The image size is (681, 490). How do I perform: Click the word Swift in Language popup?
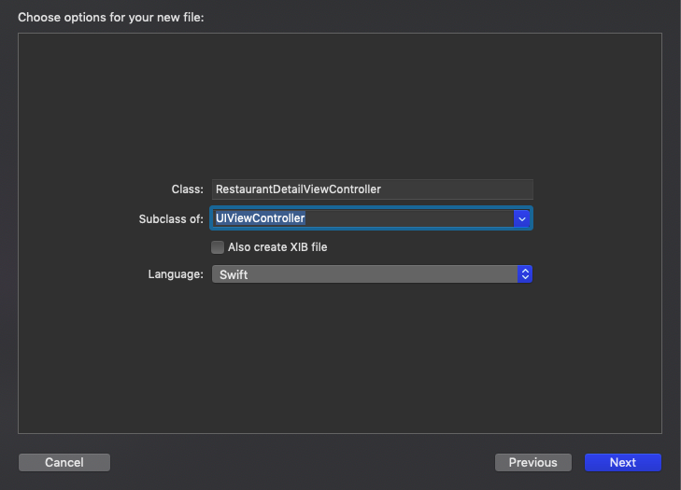[x=234, y=274]
